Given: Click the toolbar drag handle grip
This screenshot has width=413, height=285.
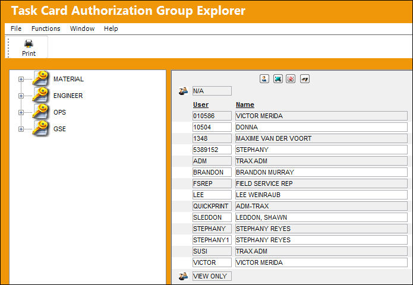Looking at the screenshot, I should click(x=8, y=47).
